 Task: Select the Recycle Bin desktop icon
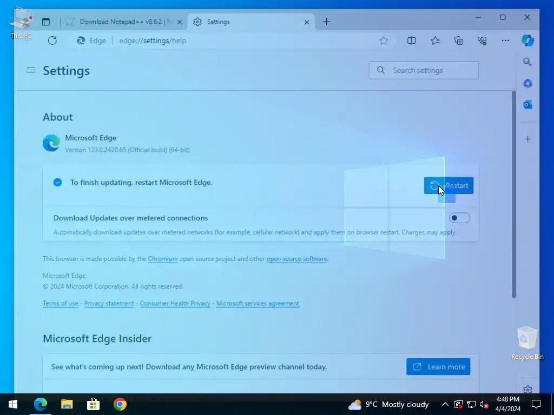point(527,343)
